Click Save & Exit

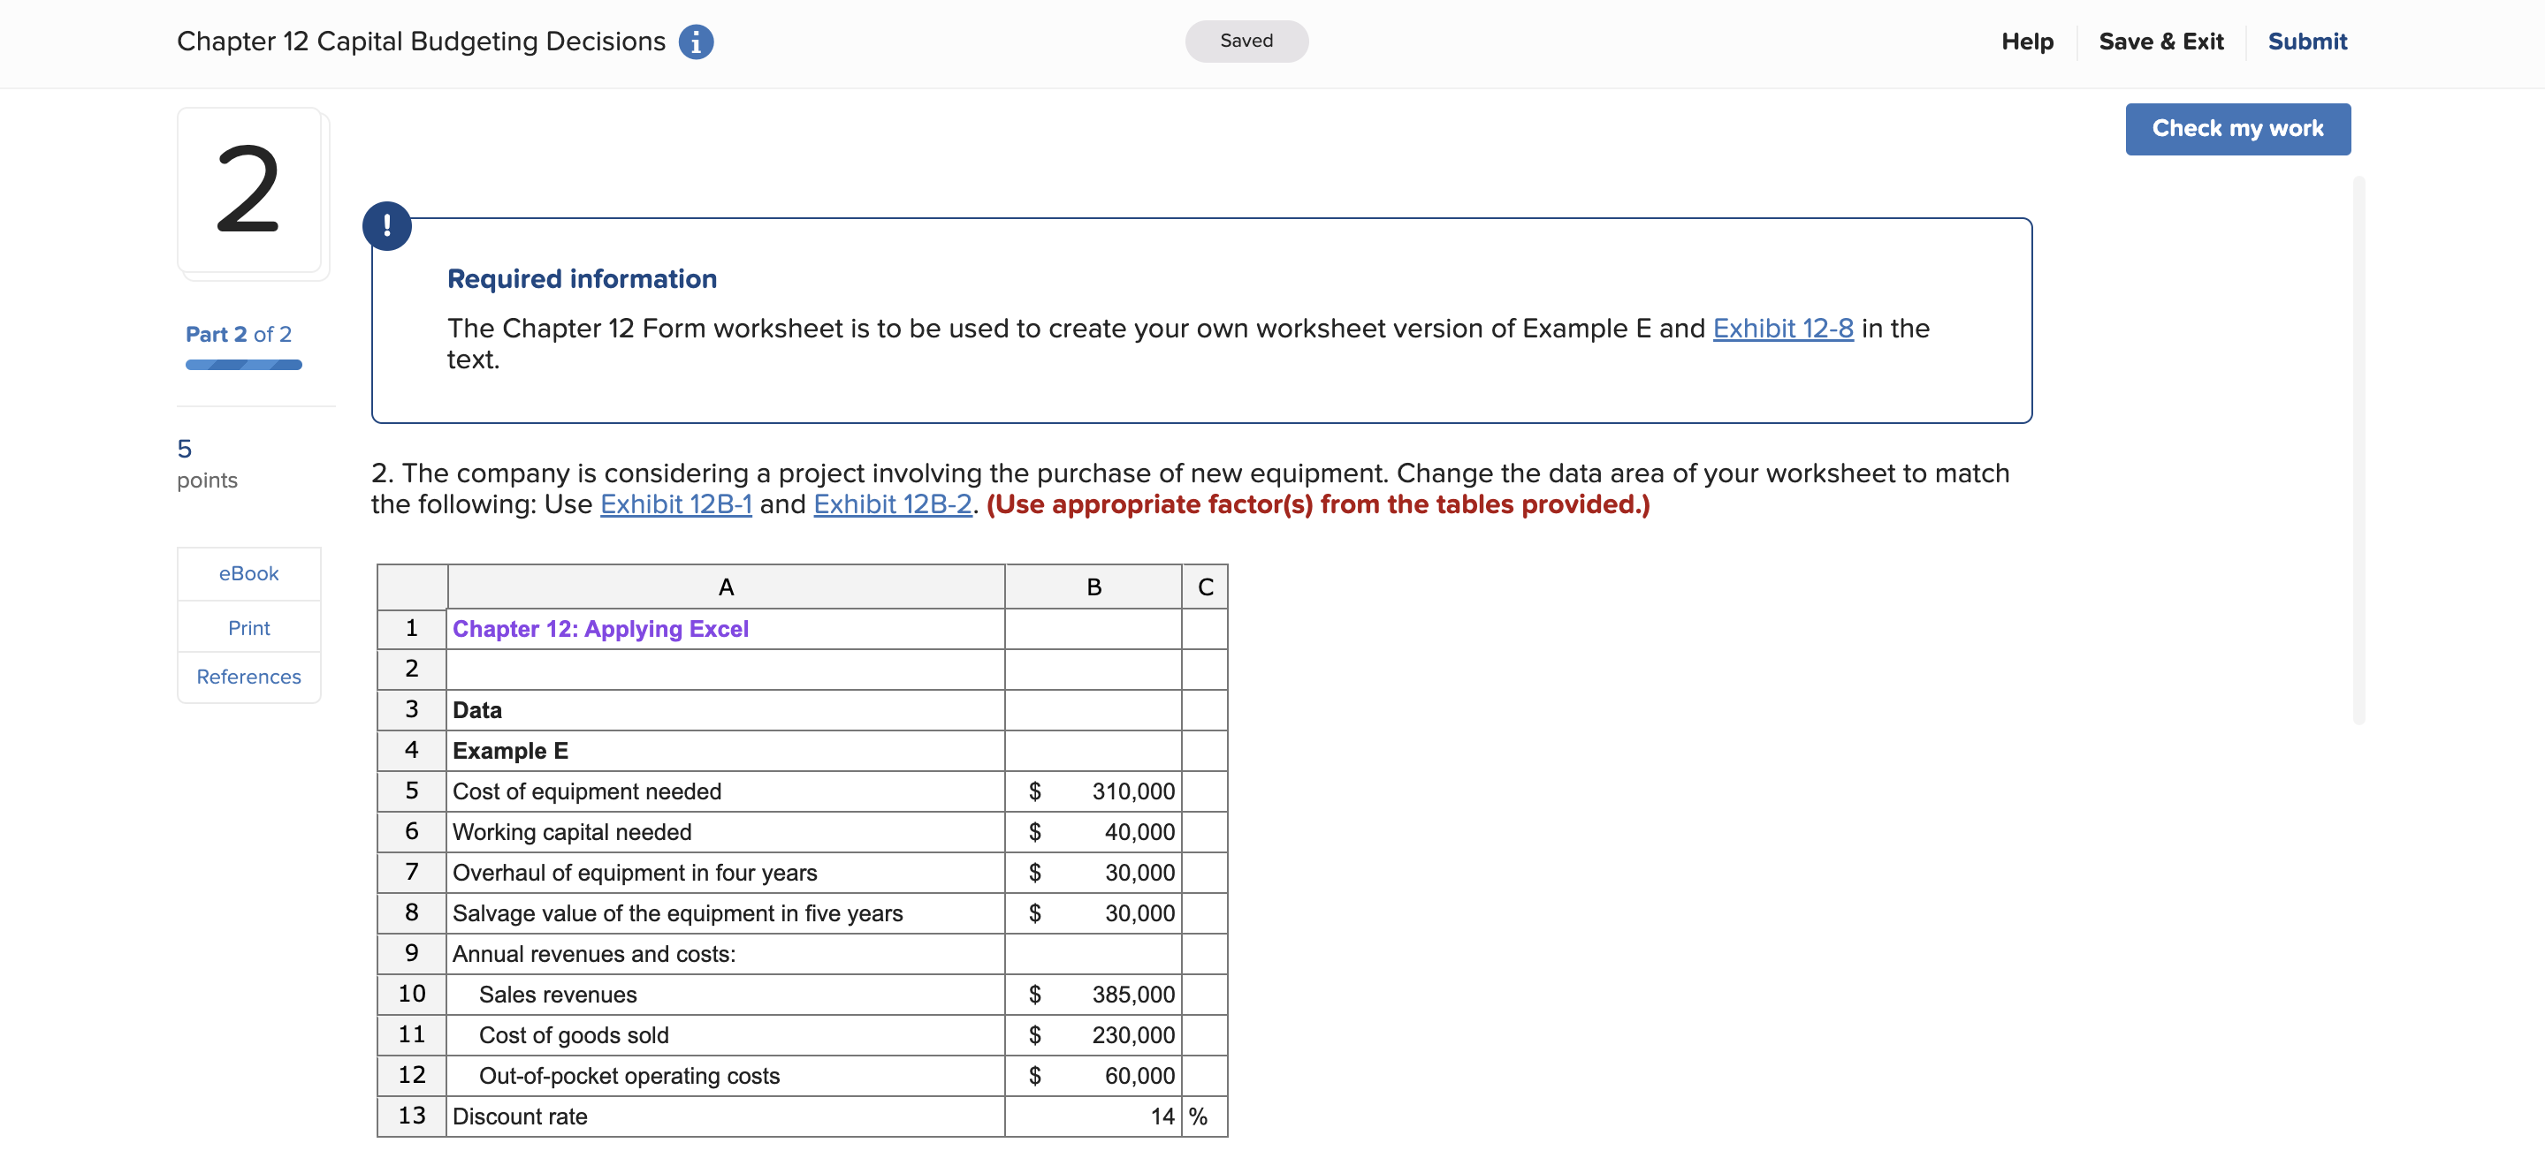[x=2160, y=42]
